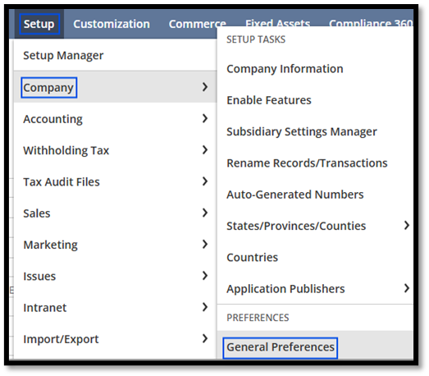The image size is (429, 376).
Task: Choose Rename Records/Transactions
Action: 307,163
